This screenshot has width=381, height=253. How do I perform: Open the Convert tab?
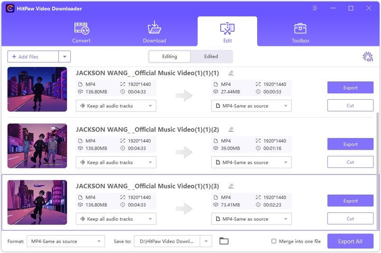pyautogui.click(x=82, y=33)
